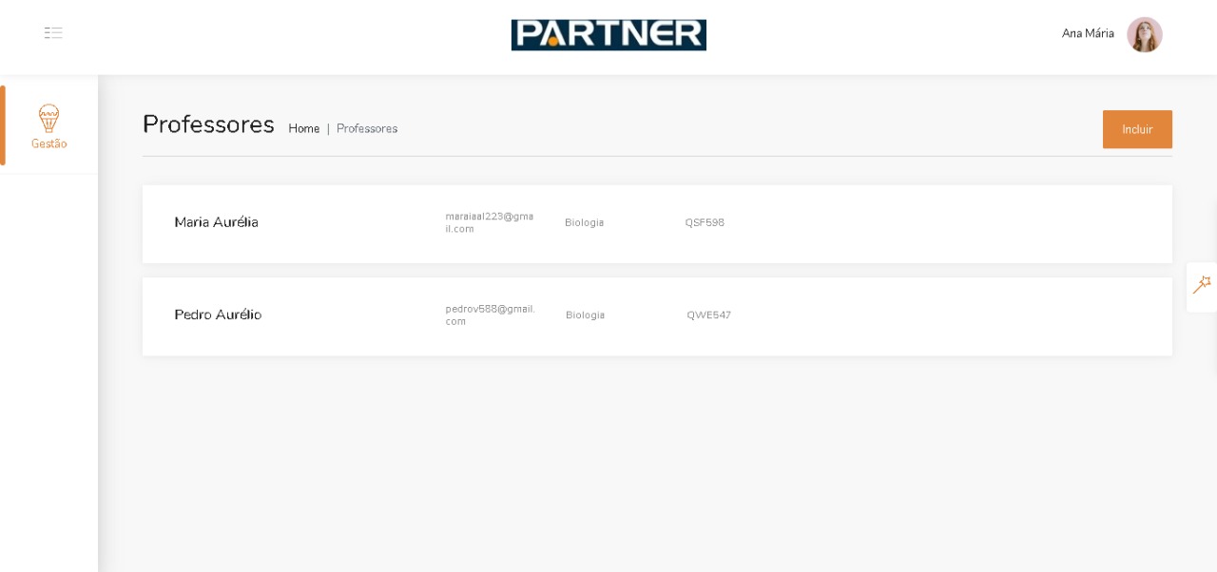
Task: Select the Gestão menu label
Action: tap(48, 143)
